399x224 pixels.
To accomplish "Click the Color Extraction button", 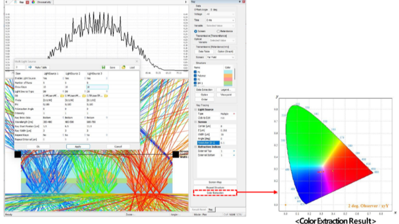I will pos(215,193).
